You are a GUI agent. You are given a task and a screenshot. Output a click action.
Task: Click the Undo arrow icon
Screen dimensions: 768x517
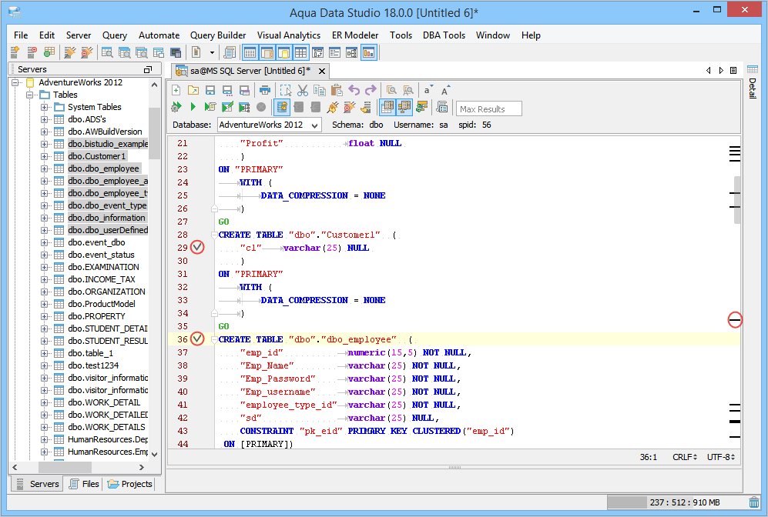(354, 90)
